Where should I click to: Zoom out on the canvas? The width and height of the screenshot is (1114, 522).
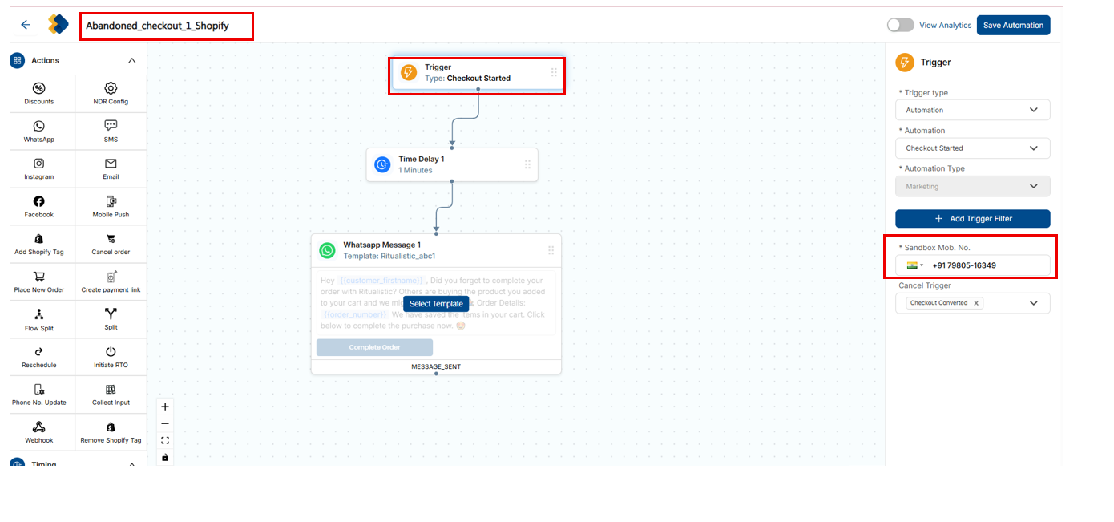point(165,423)
